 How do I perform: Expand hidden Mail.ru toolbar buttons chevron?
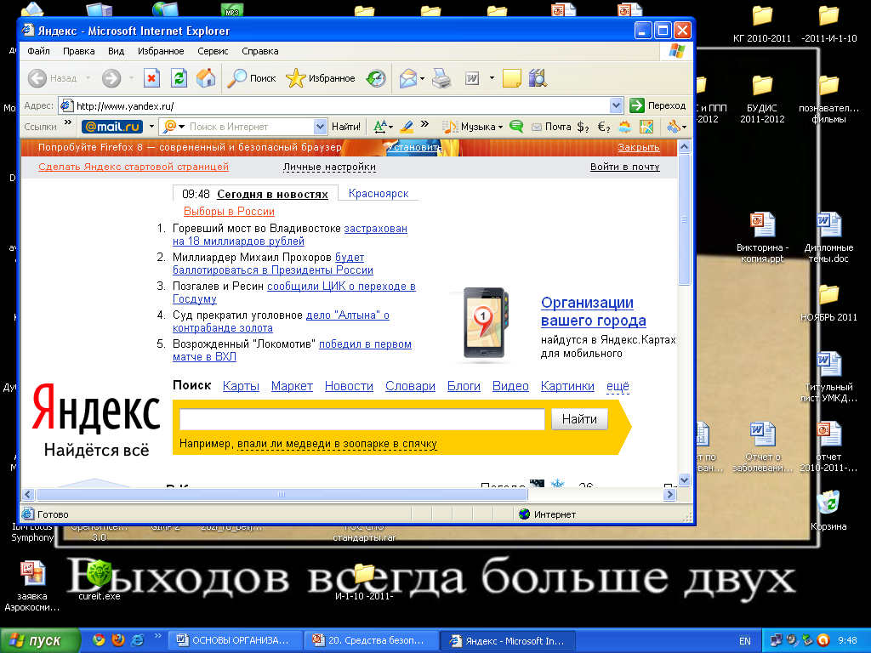tap(425, 124)
